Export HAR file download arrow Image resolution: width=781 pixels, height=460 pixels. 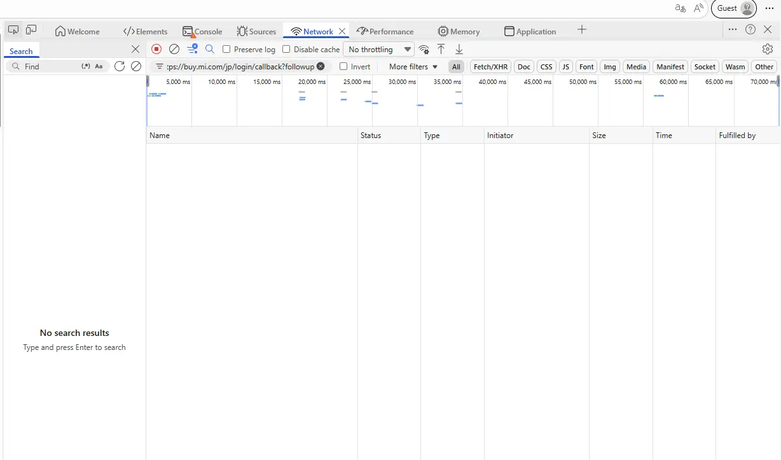[459, 49]
